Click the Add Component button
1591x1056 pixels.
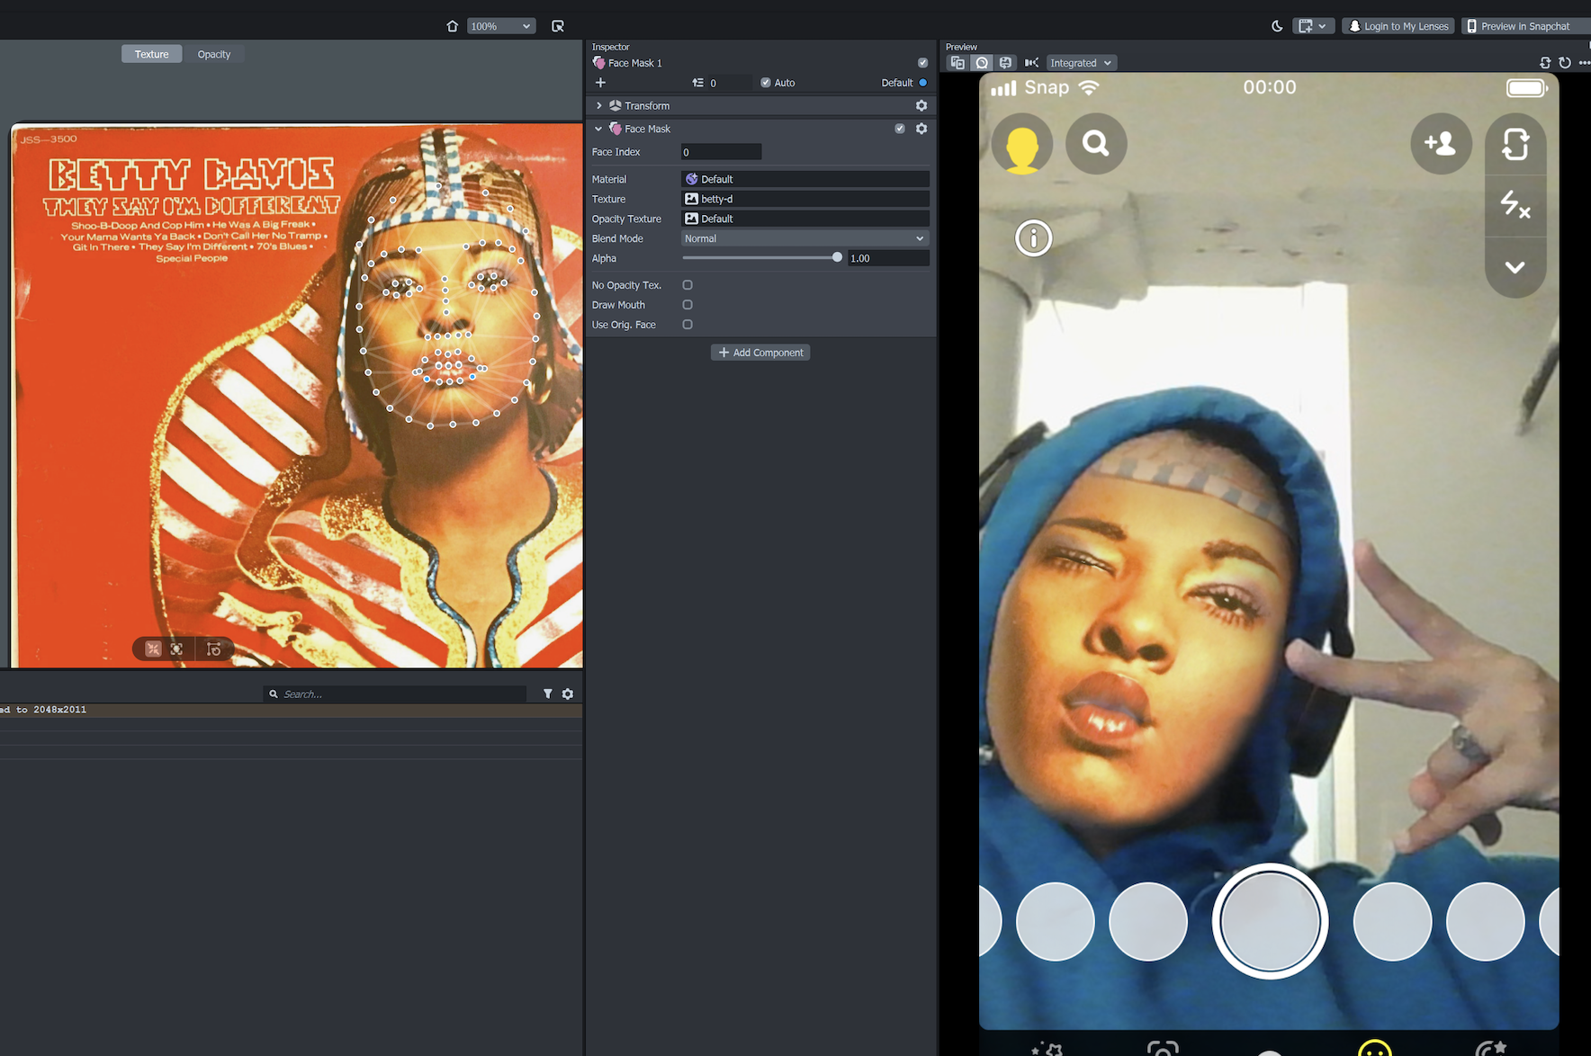(x=760, y=353)
